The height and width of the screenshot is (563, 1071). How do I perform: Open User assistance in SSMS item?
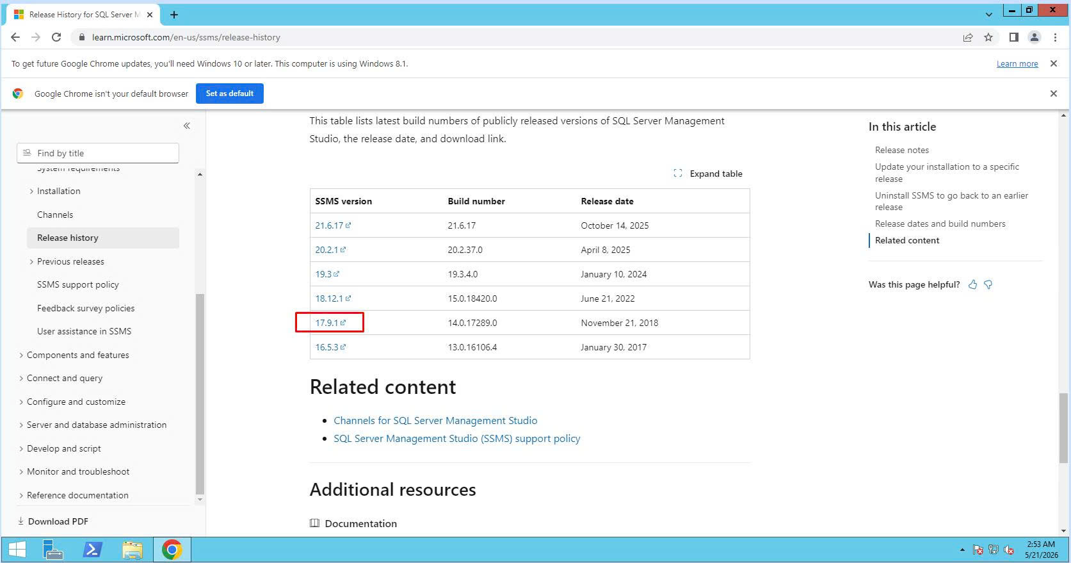(84, 331)
